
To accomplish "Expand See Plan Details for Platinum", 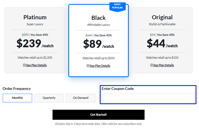I will coord(36,65).
